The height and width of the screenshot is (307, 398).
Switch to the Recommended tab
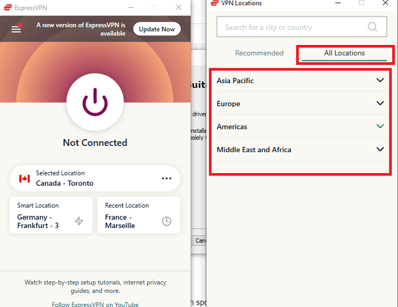click(259, 53)
